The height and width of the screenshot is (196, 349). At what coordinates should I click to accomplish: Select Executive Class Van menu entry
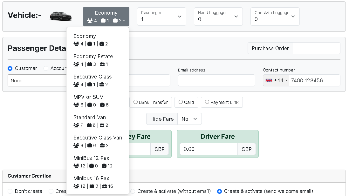tap(98, 138)
